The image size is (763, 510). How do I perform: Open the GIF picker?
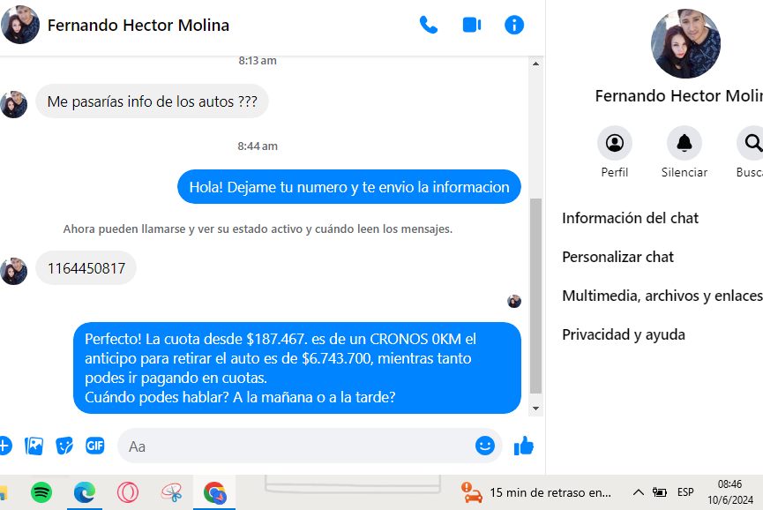95,446
